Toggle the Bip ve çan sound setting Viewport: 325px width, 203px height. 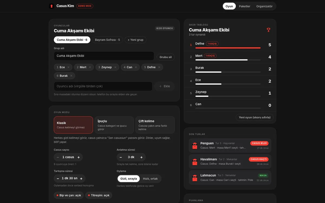click(x=69, y=195)
